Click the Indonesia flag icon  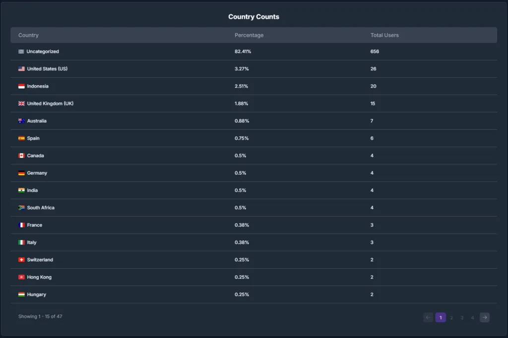tap(21, 86)
